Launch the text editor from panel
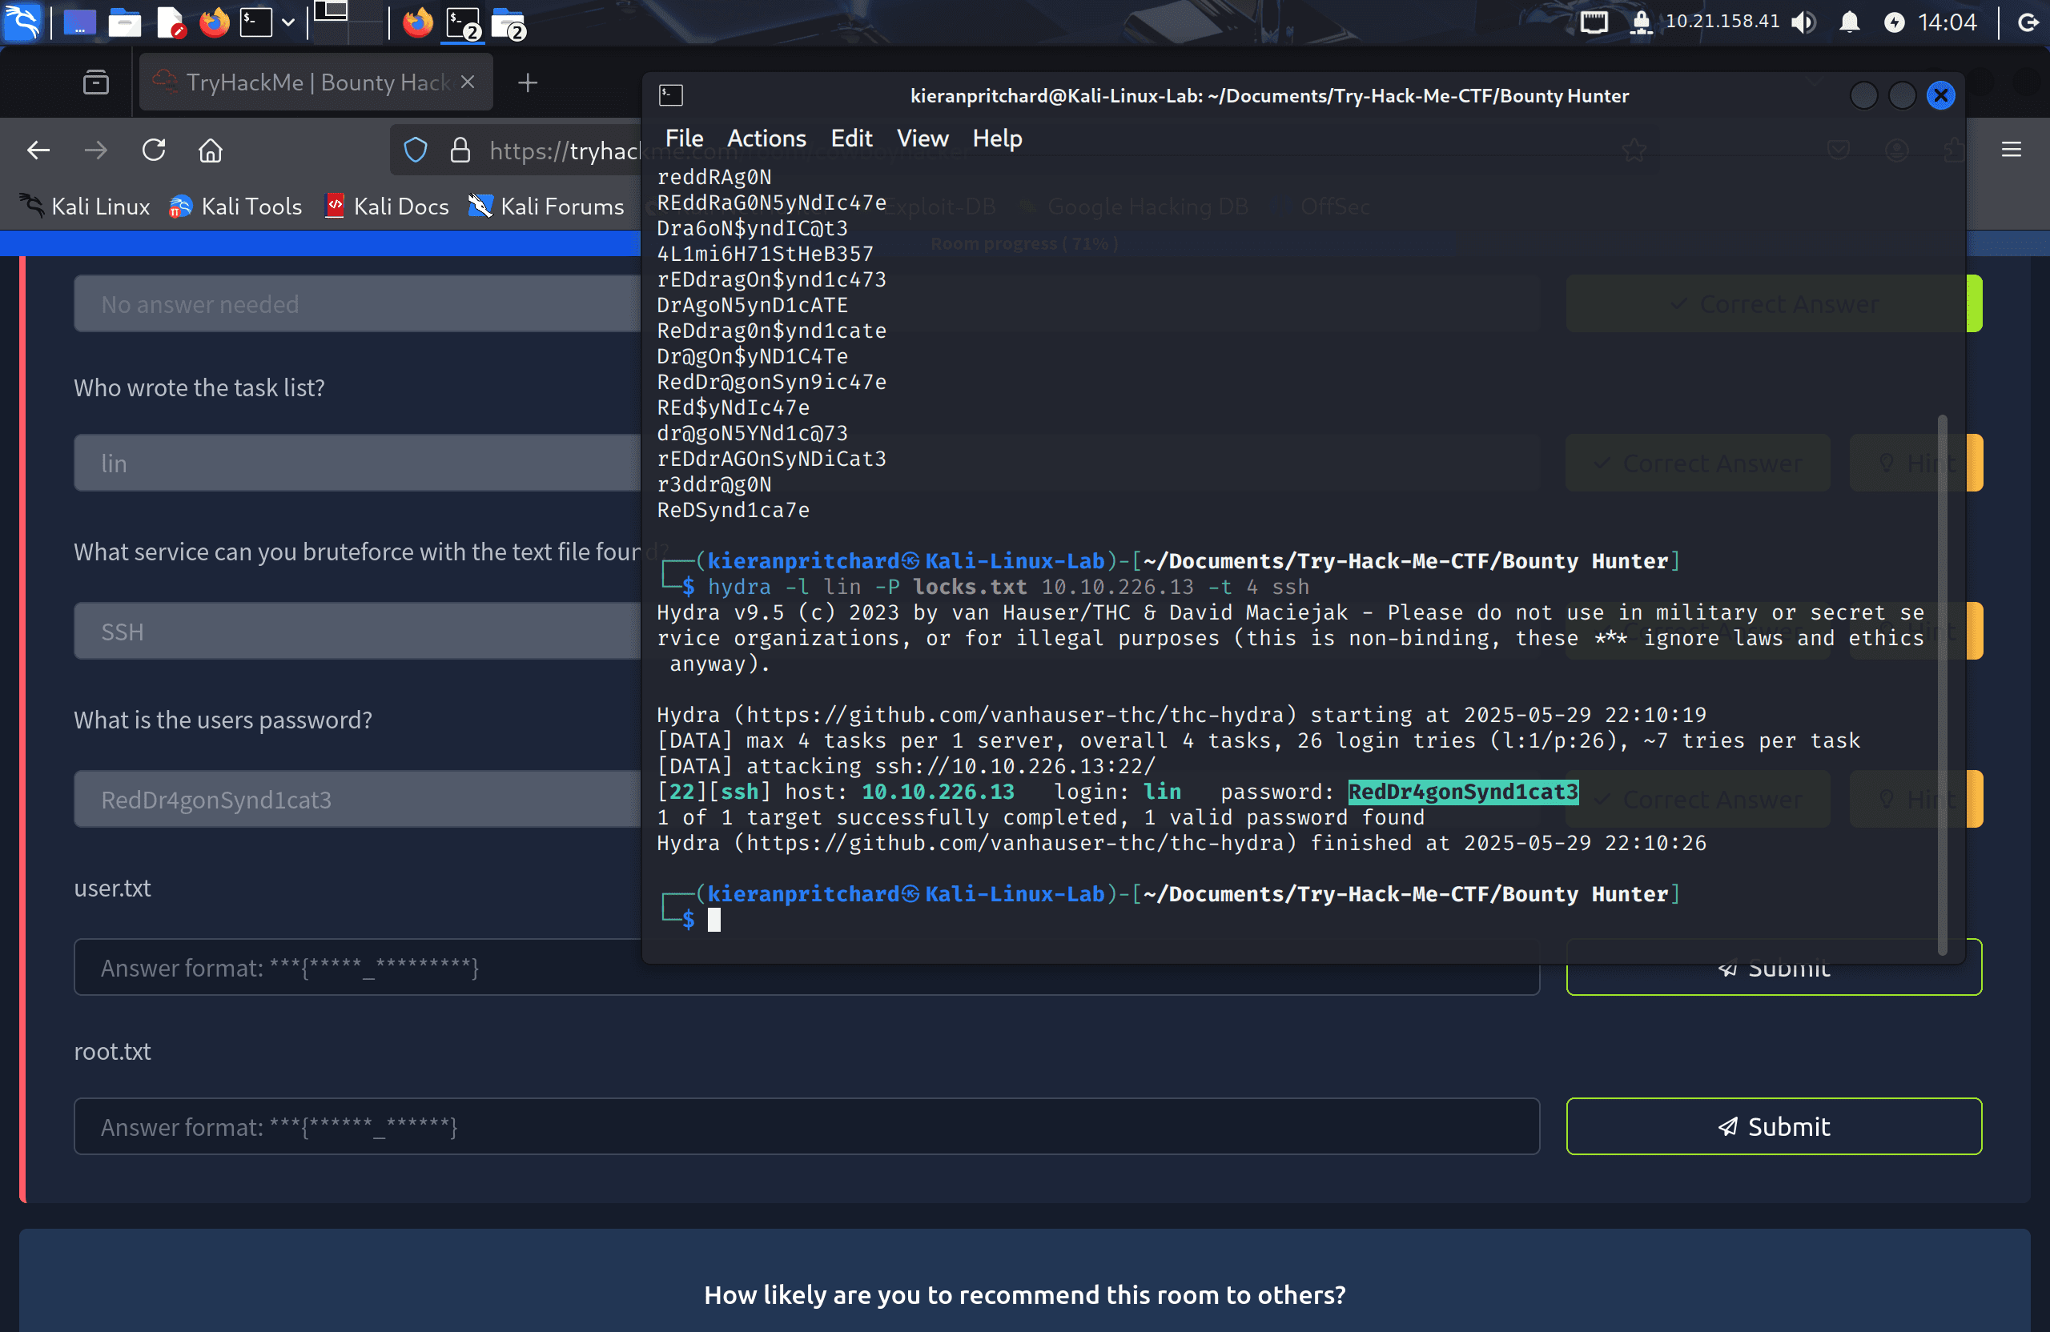The height and width of the screenshot is (1332, 2050). [171, 23]
